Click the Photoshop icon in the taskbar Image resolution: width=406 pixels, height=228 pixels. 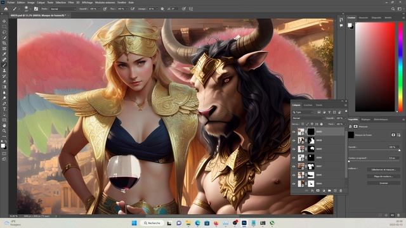(244, 223)
